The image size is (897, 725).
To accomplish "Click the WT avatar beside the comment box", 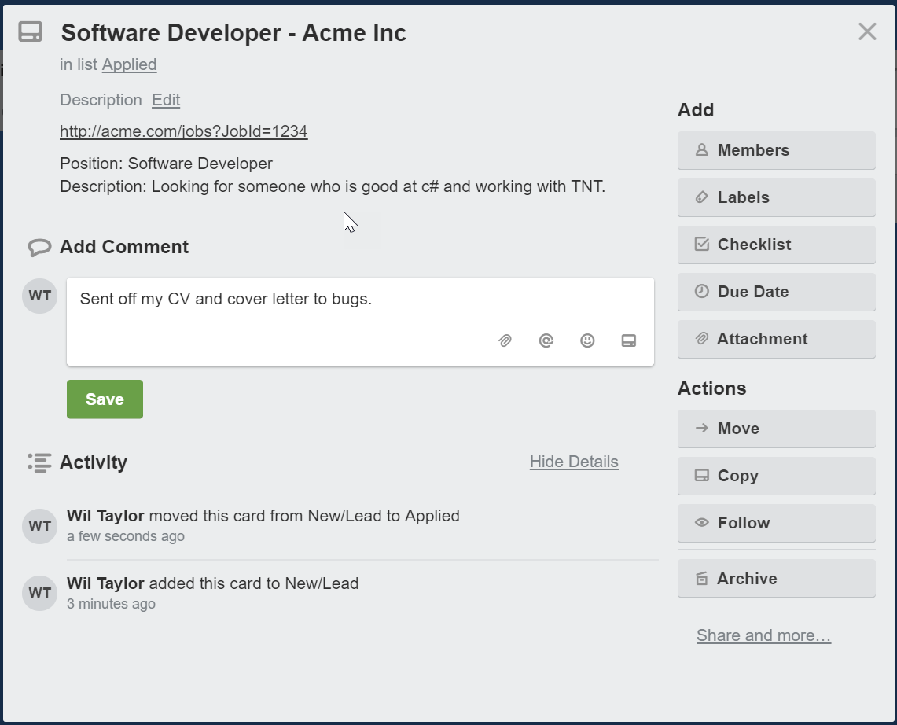I will pyautogui.click(x=39, y=296).
